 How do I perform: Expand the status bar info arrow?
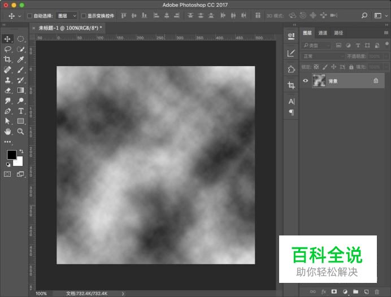(123, 294)
